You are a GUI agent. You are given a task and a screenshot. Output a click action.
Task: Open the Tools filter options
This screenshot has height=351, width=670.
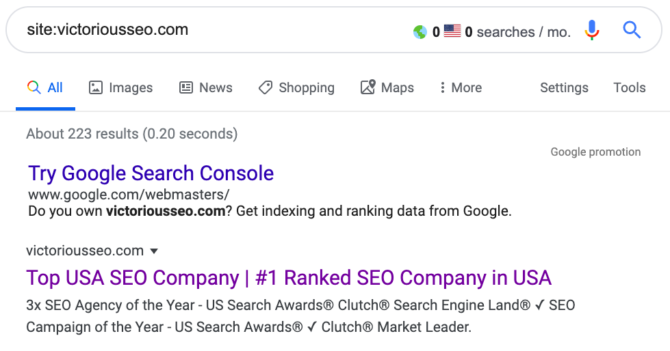(x=629, y=87)
